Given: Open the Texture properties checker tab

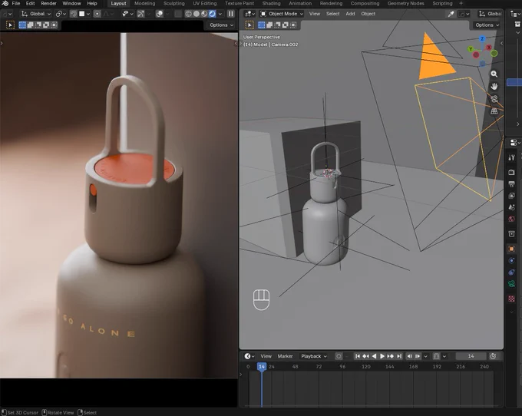Looking at the screenshot, I should coord(512,299).
